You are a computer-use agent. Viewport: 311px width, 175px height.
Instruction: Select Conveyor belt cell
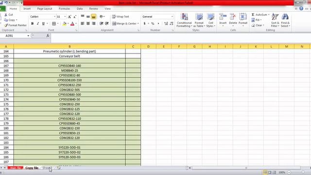(x=69, y=56)
